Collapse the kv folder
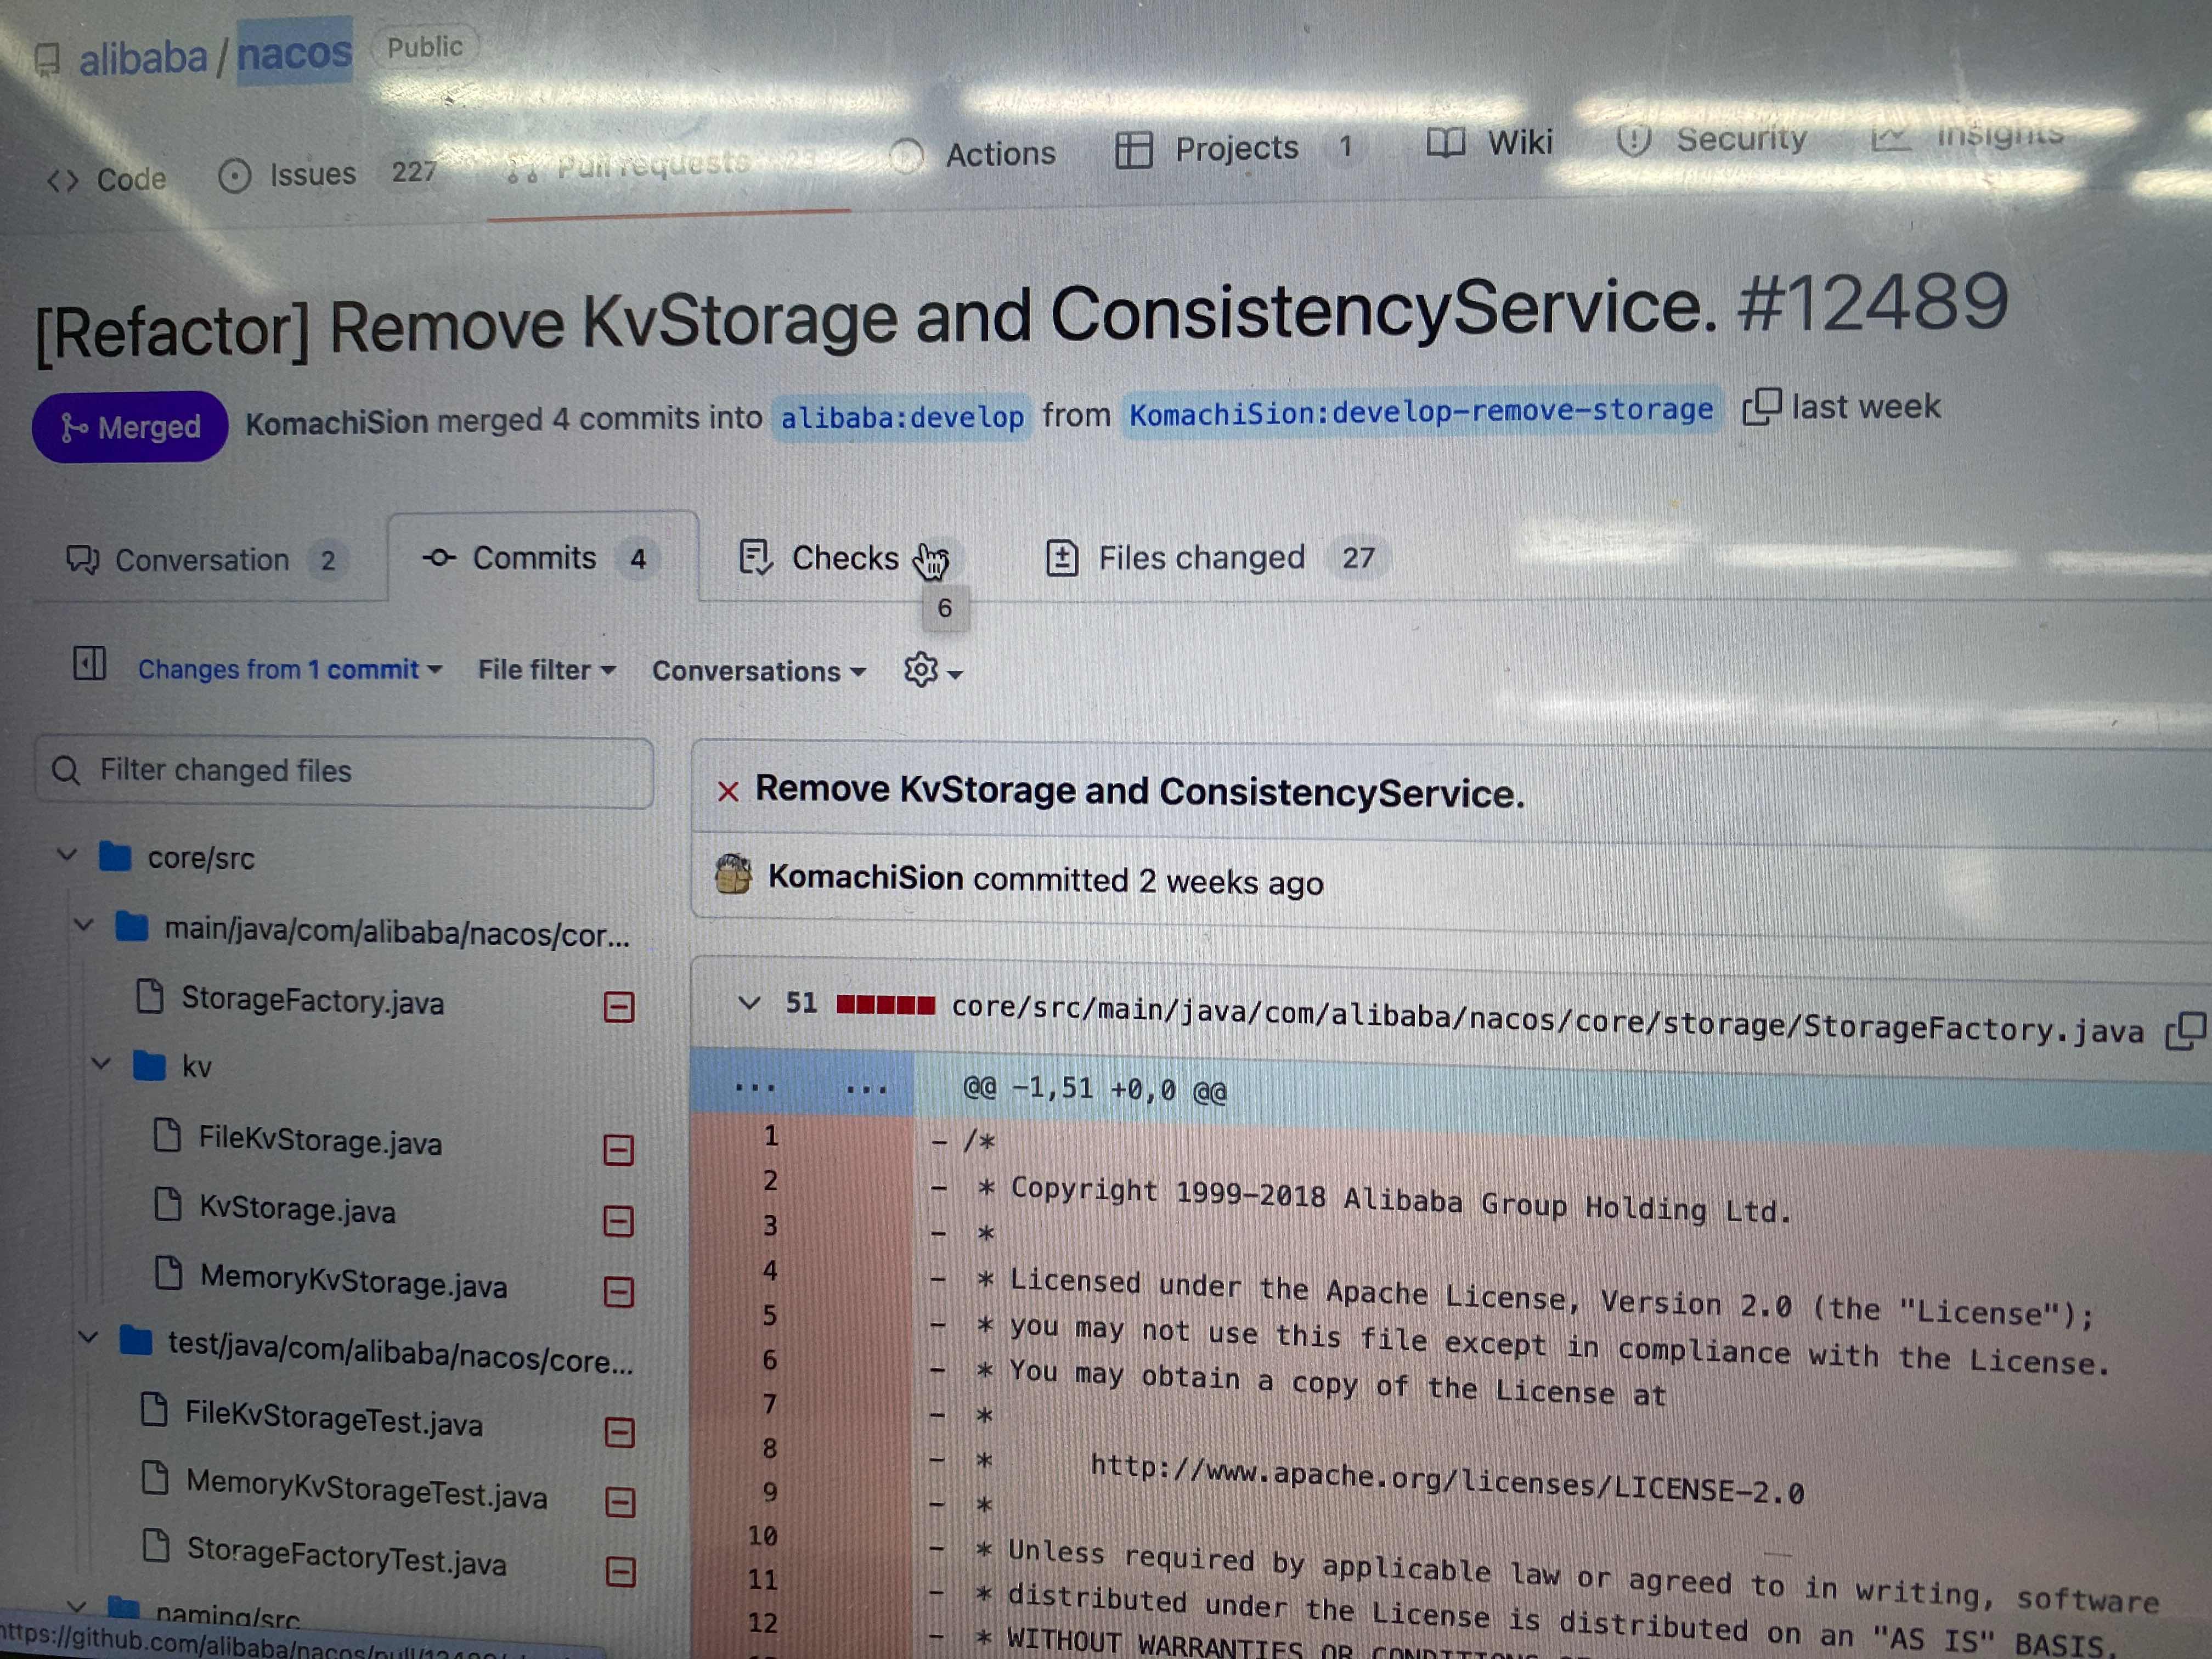2212x1659 pixels. [101, 1064]
